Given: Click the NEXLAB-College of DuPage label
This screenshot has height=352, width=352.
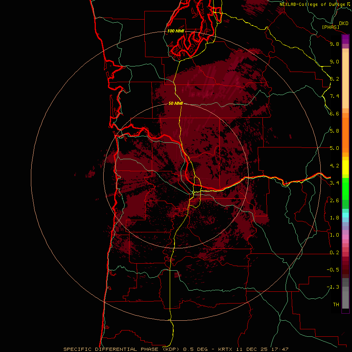Looking at the screenshot, I should click(x=312, y=4).
